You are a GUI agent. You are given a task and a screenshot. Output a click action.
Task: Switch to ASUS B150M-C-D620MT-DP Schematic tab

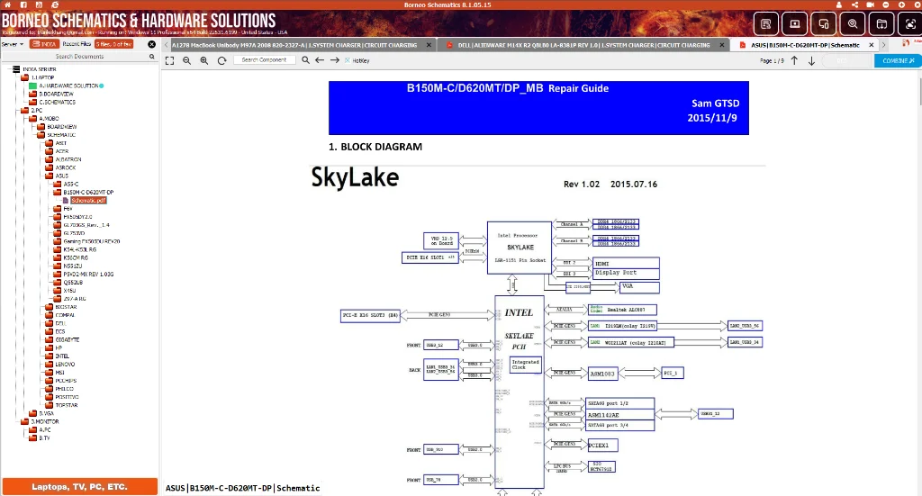804,45
